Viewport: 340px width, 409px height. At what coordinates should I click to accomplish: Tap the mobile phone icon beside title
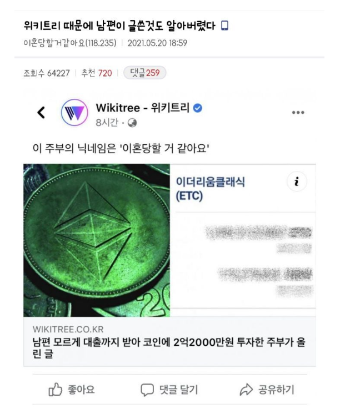[224, 26]
